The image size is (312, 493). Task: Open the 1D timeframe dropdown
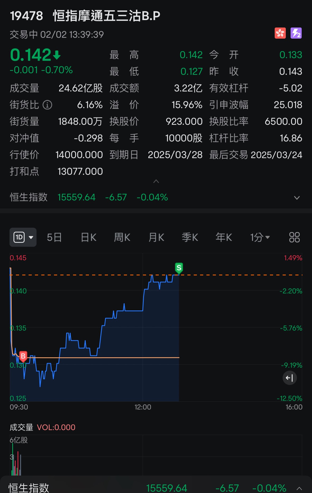pos(23,237)
